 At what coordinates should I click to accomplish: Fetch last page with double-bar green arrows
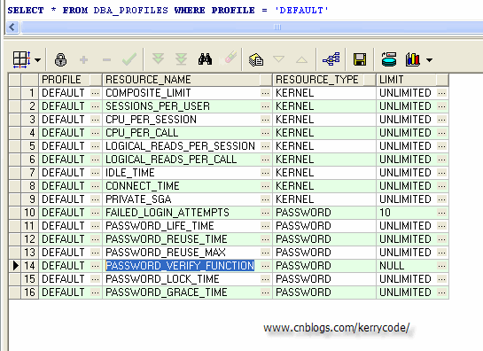(x=181, y=59)
